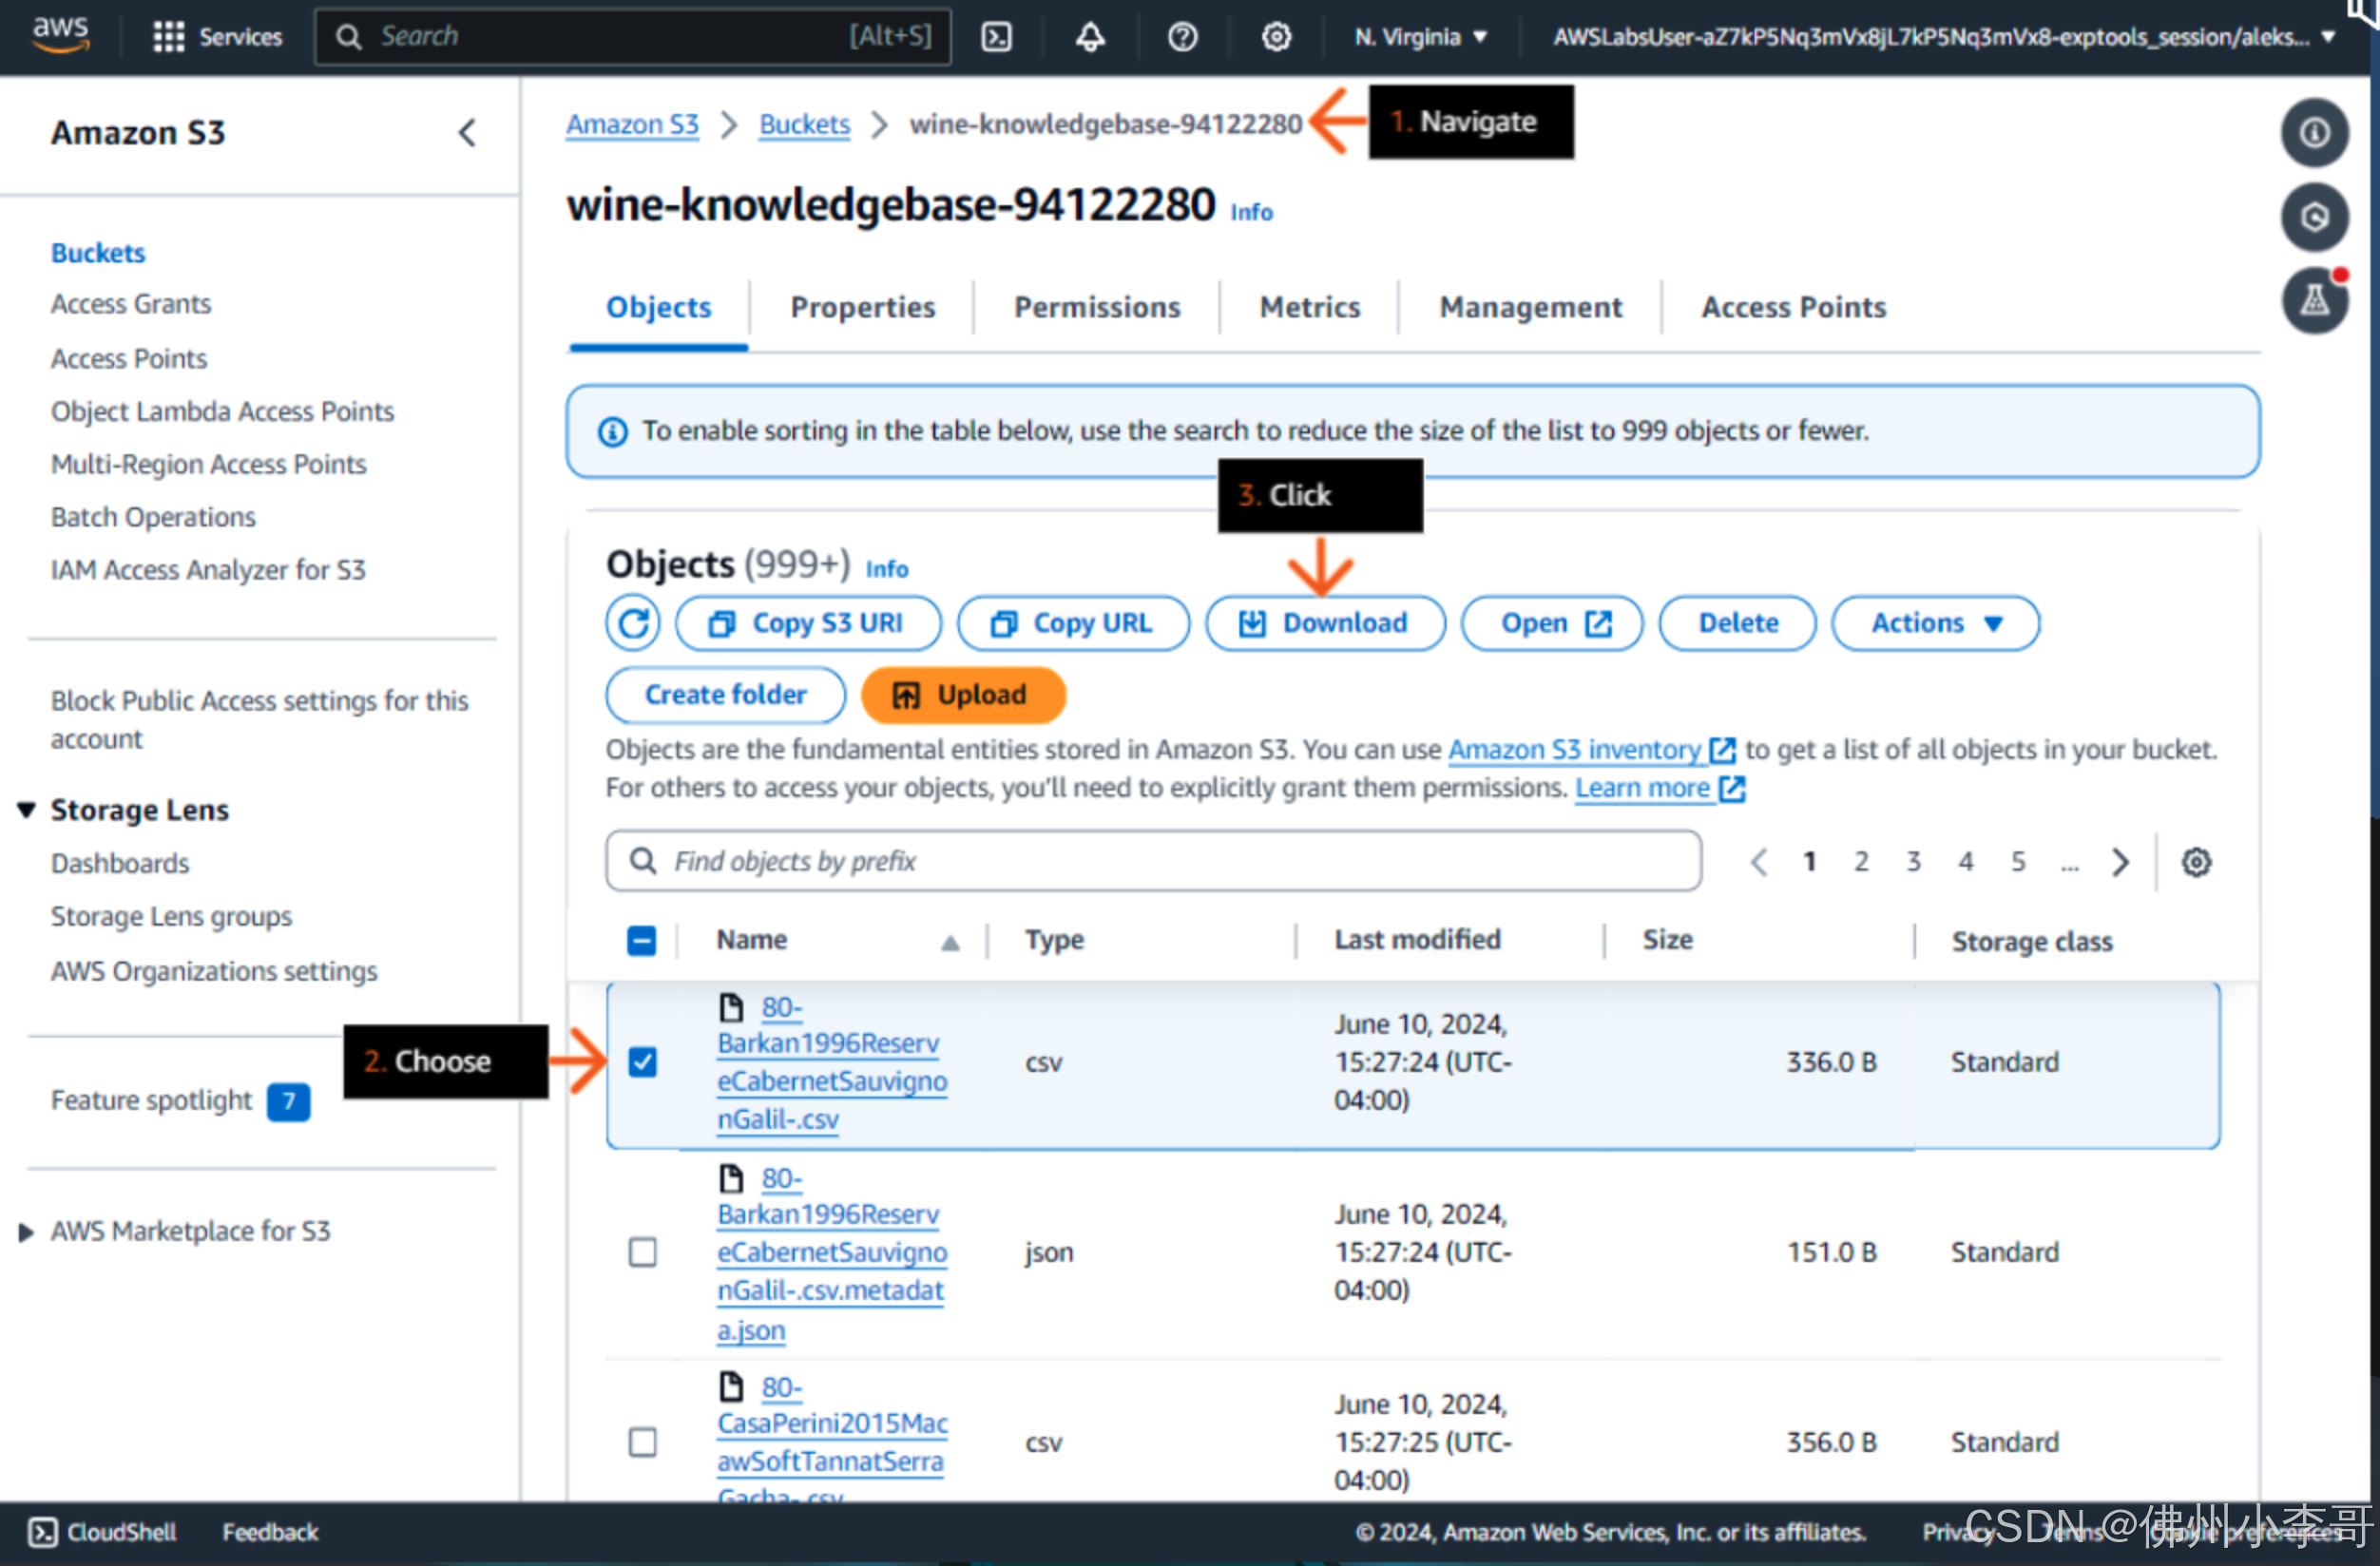The width and height of the screenshot is (2380, 1566).
Task: Open the Amazon S3 breadcrumb link
Action: point(632,124)
